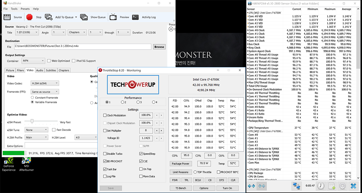Click the Add To Queue icon

tap(48, 17)
